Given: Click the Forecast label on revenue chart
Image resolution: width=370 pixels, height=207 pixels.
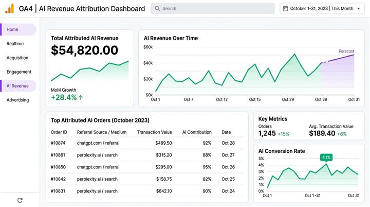Looking at the screenshot, I should pyautogui.click(x=346, y=51).
